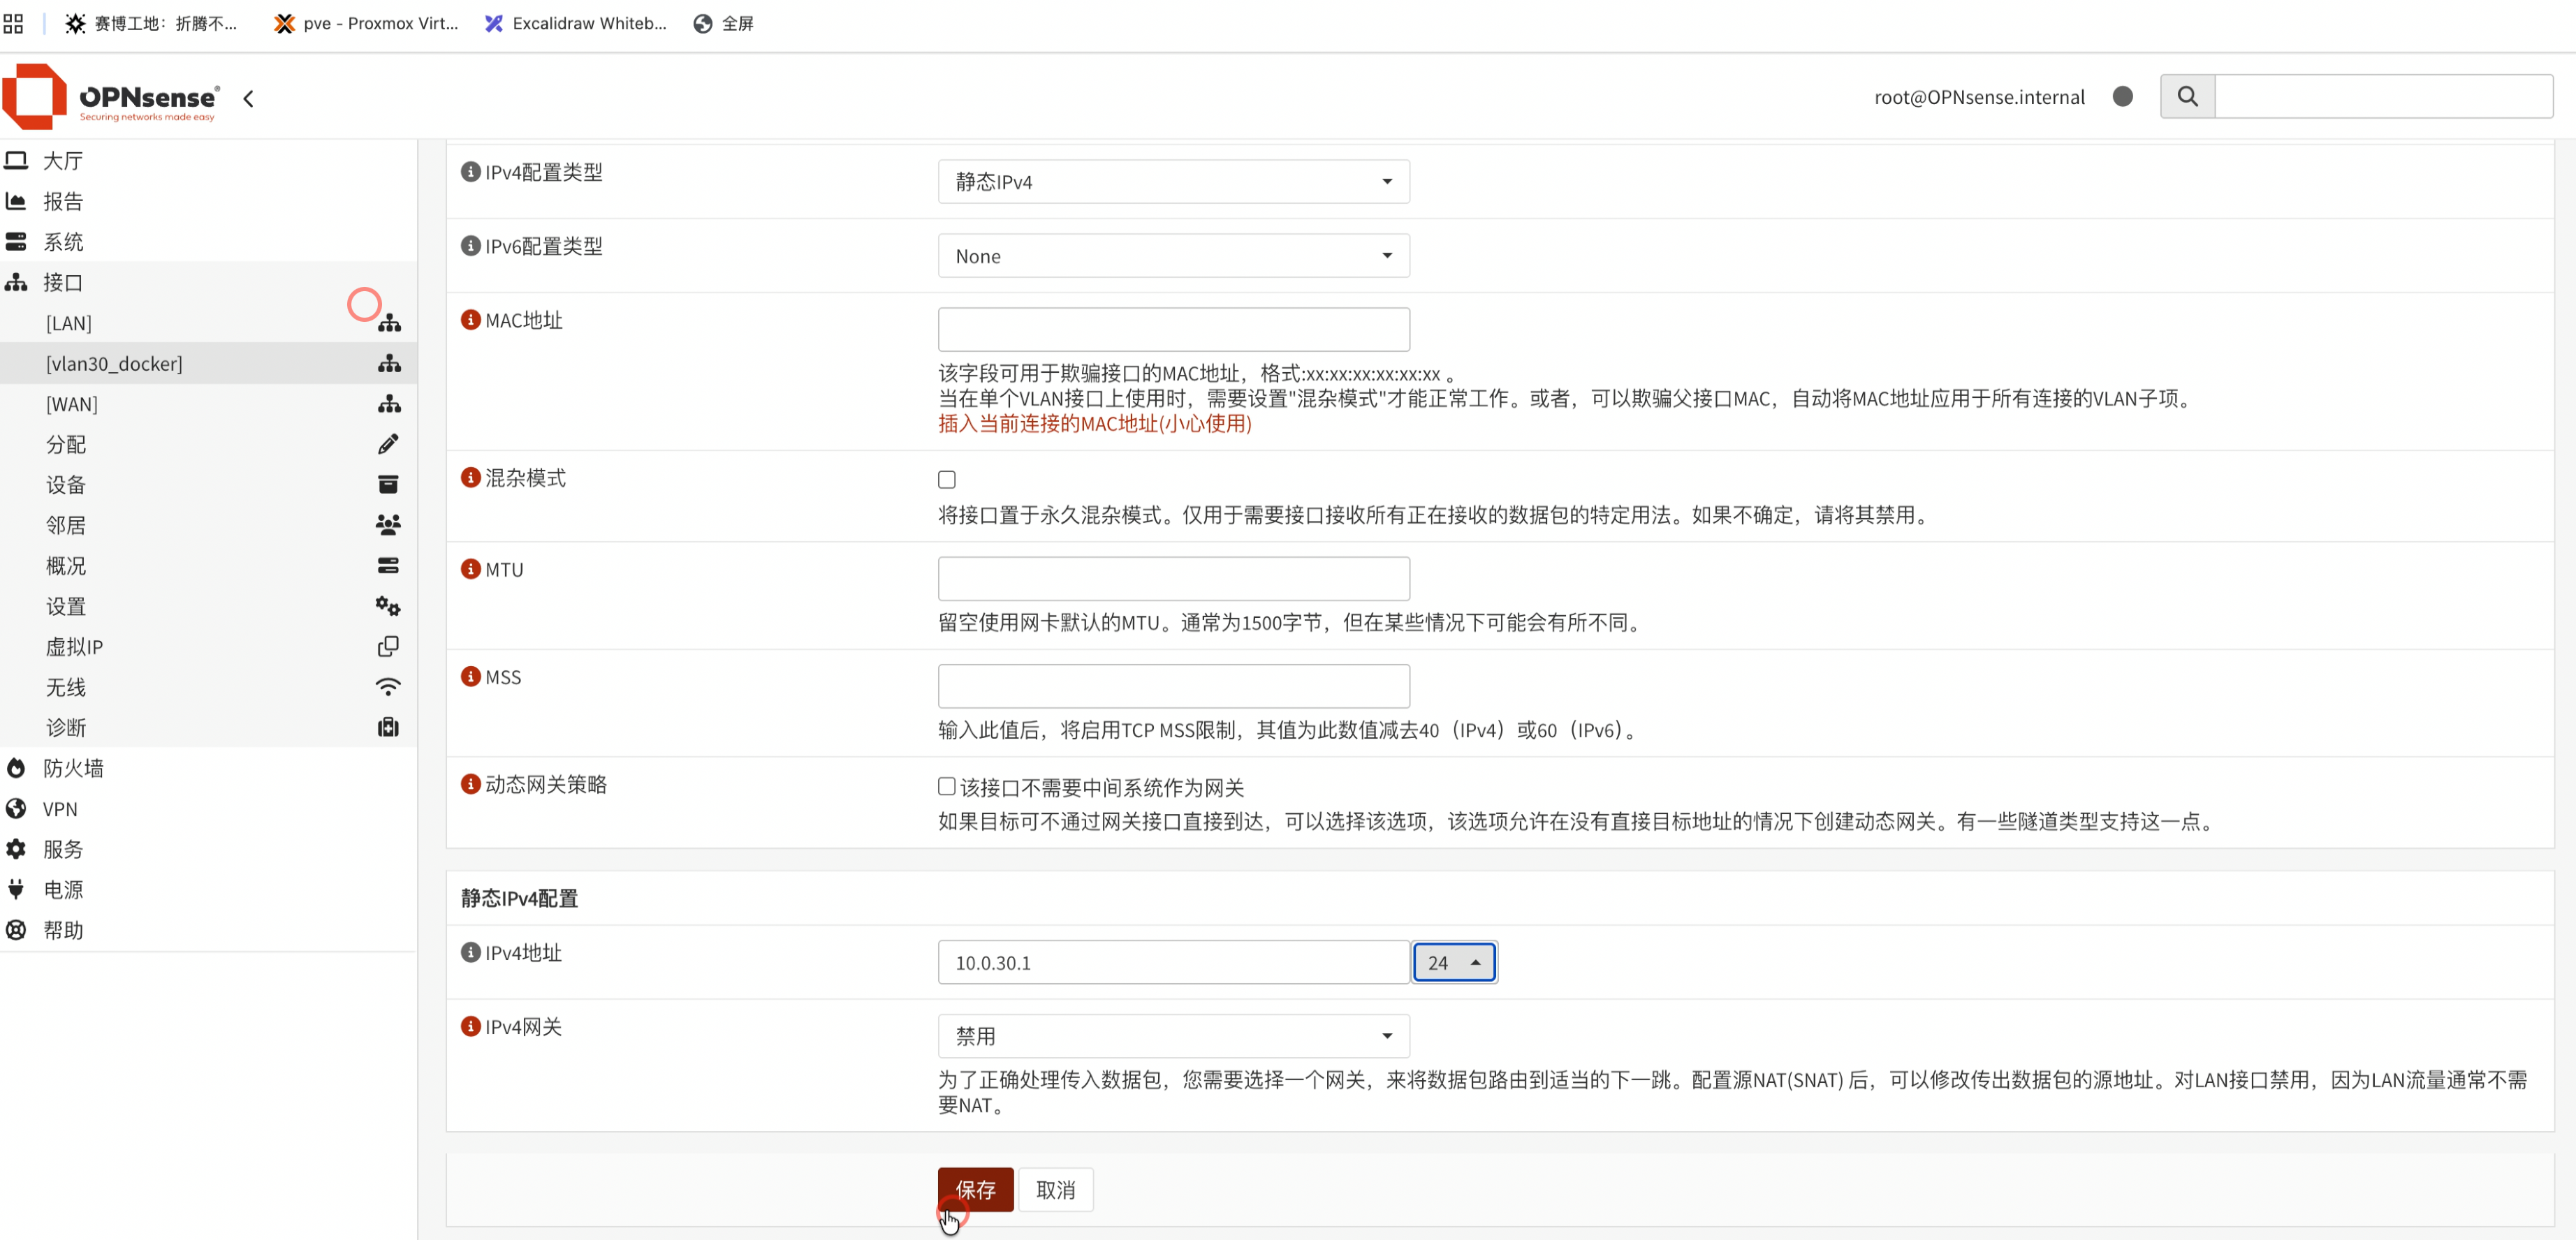The image size is (2576, 1240).
Task: Toggle IPv4网关 help info icon
Action: (x=470, y=1026)
